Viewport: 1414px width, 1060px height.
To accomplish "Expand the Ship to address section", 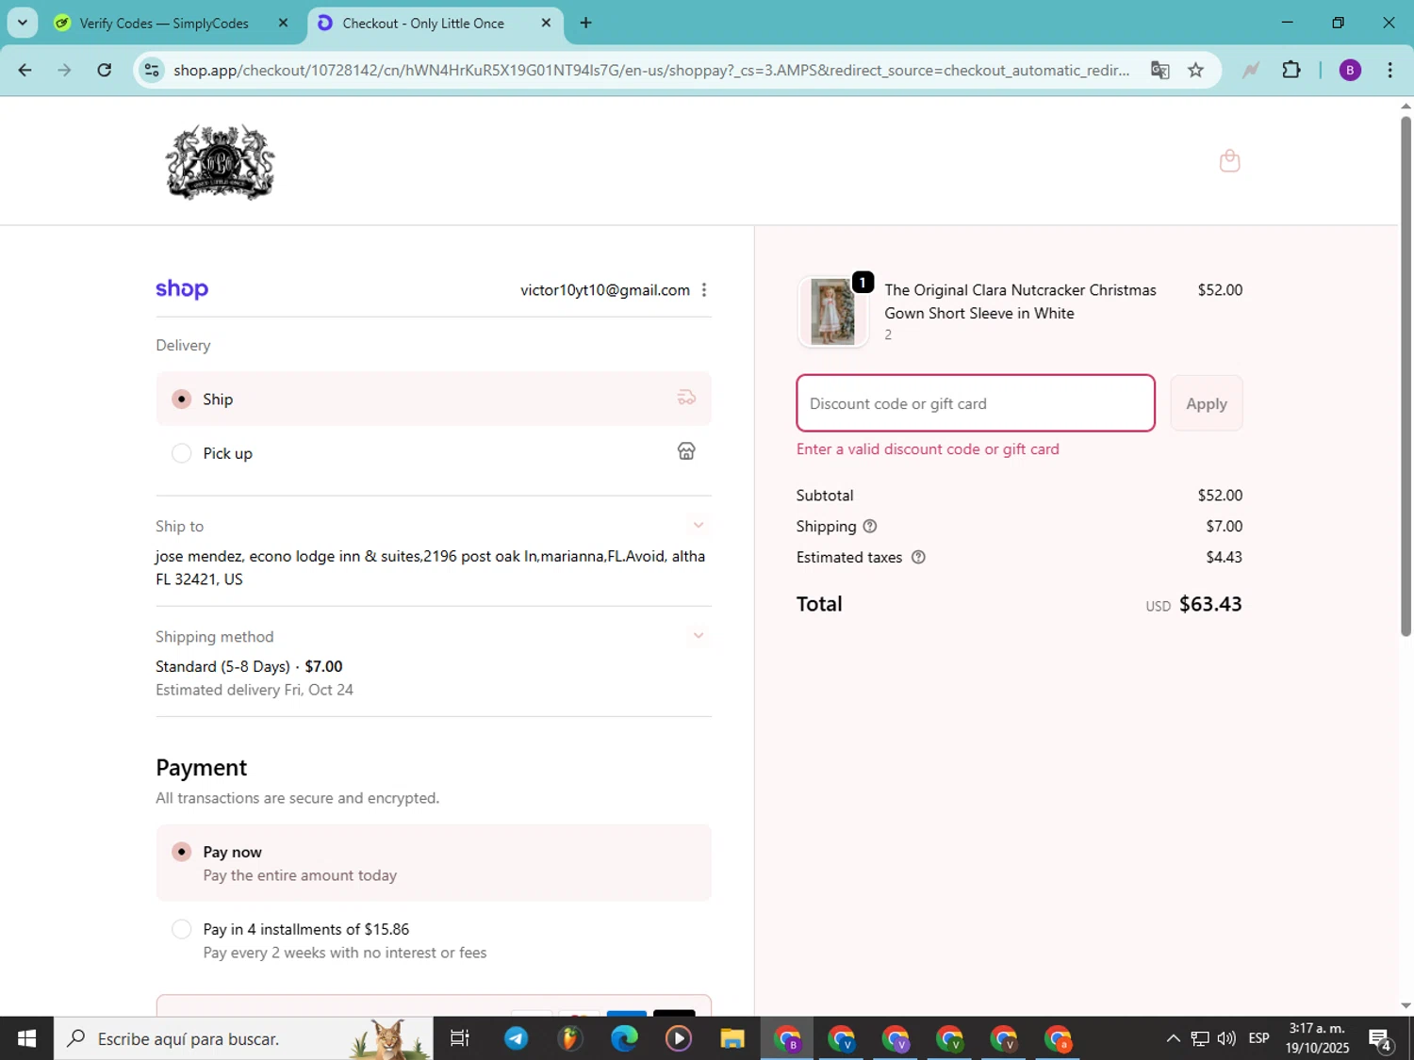I will 698,526.
